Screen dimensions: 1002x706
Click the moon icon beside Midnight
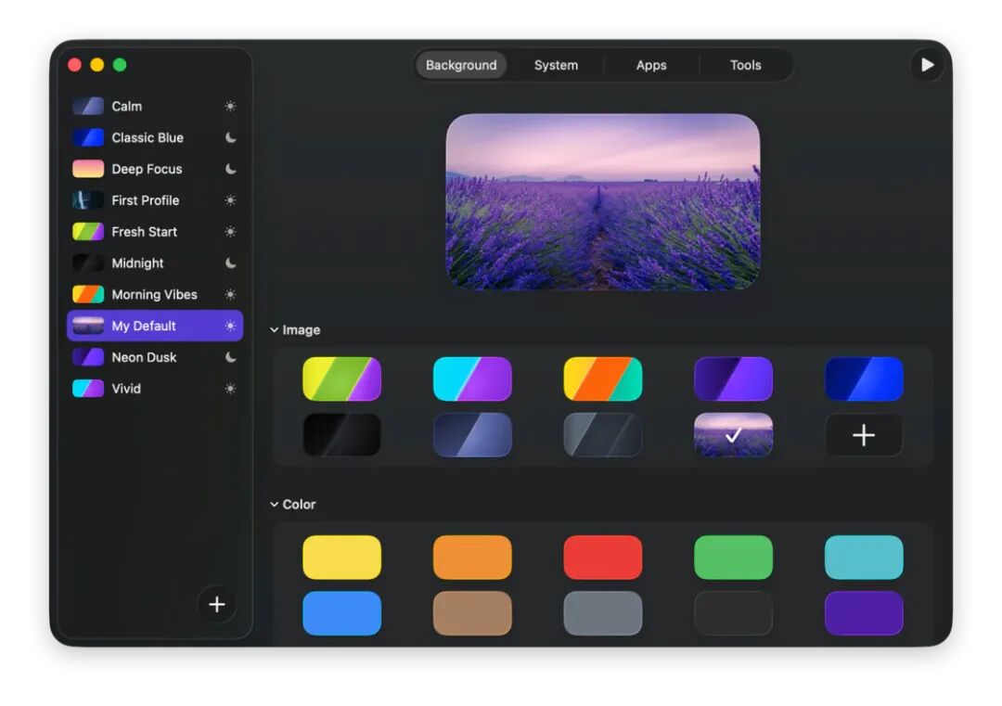click(x=230, y=263)
